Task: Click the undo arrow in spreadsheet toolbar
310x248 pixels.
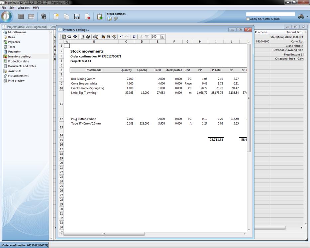Action: (x=121, y=37)
